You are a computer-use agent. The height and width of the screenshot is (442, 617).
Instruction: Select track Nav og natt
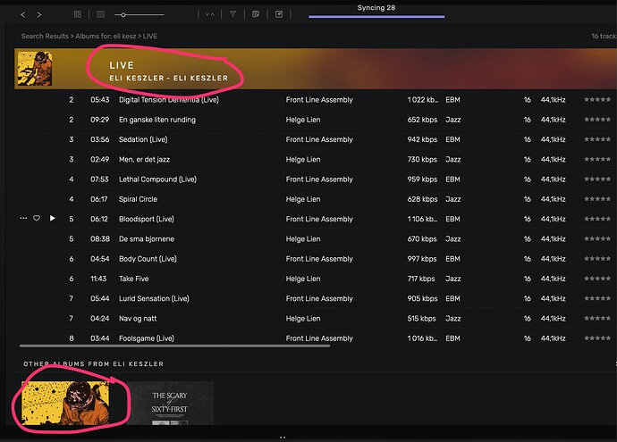tap(138, 319)
